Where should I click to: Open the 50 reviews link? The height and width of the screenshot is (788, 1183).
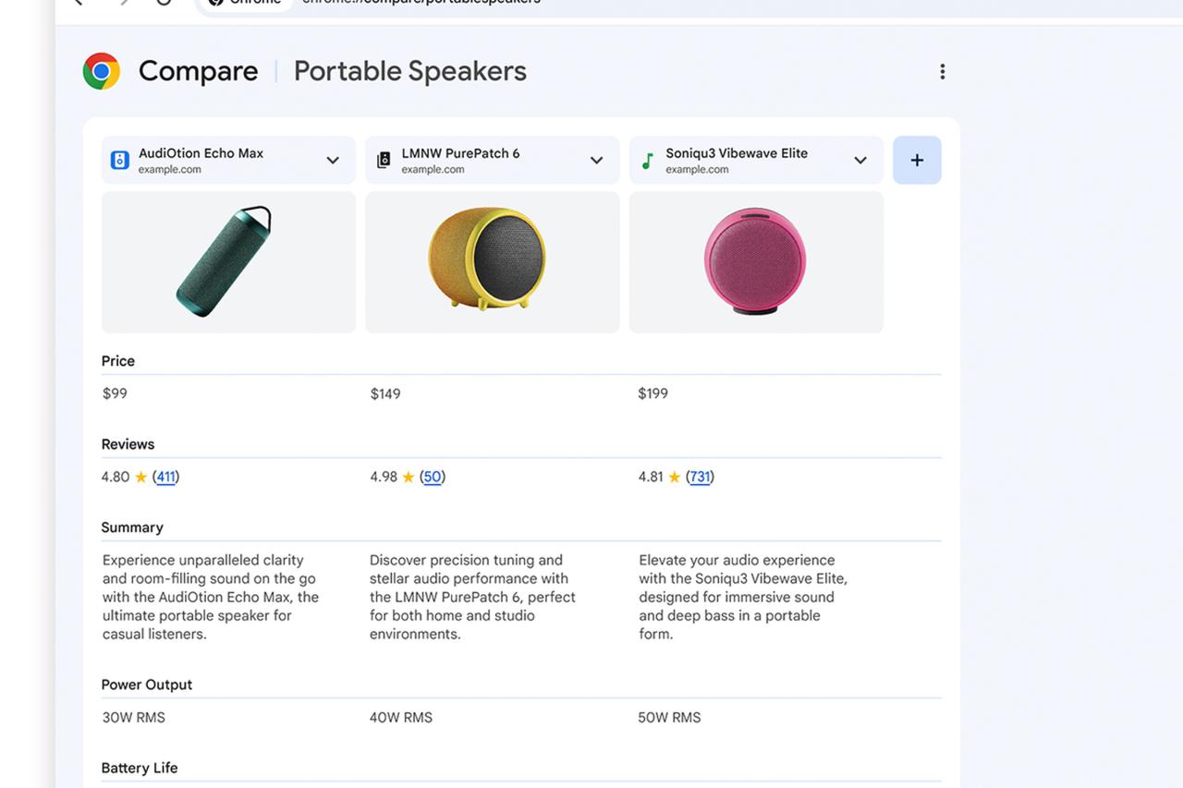click(x=432, y=478)
